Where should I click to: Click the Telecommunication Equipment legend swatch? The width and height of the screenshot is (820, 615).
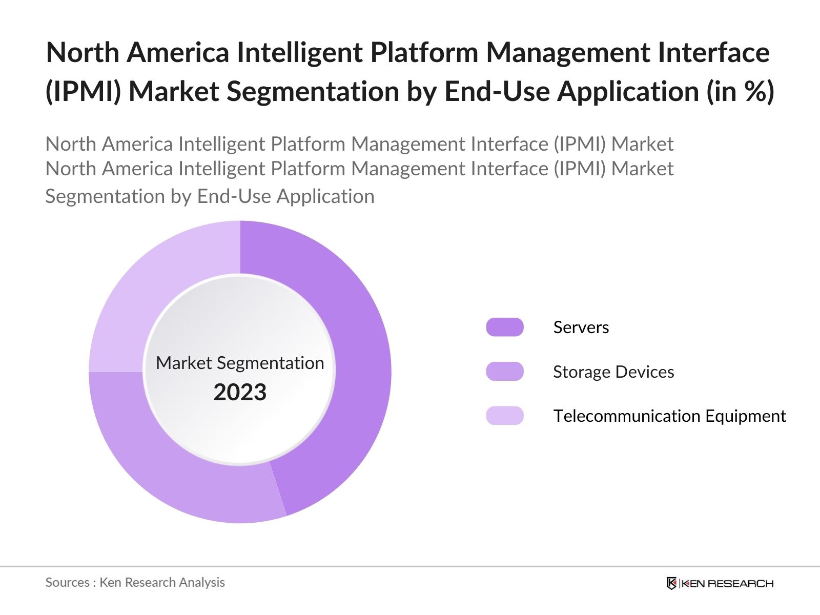click(505, 416)
